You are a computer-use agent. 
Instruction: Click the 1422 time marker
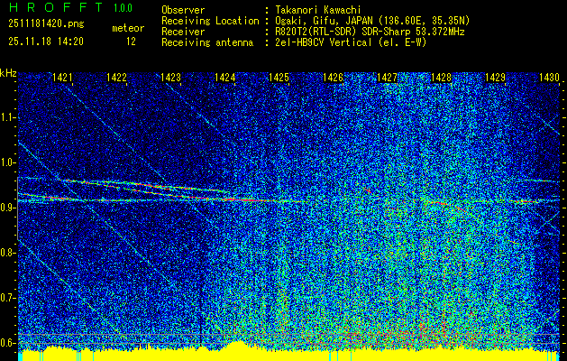(117, 77)
